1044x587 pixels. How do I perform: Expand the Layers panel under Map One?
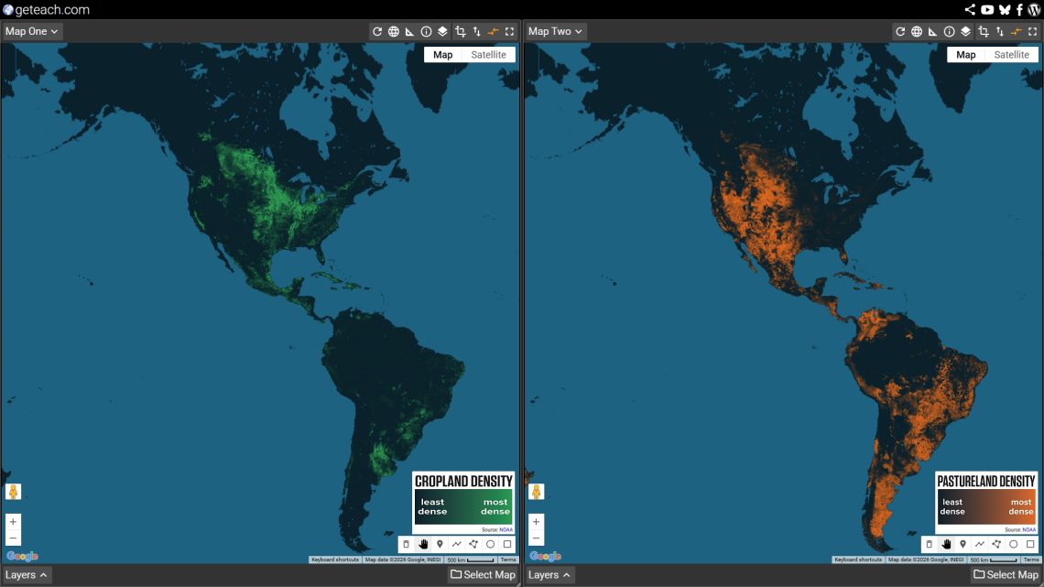(x=27, y=575)
